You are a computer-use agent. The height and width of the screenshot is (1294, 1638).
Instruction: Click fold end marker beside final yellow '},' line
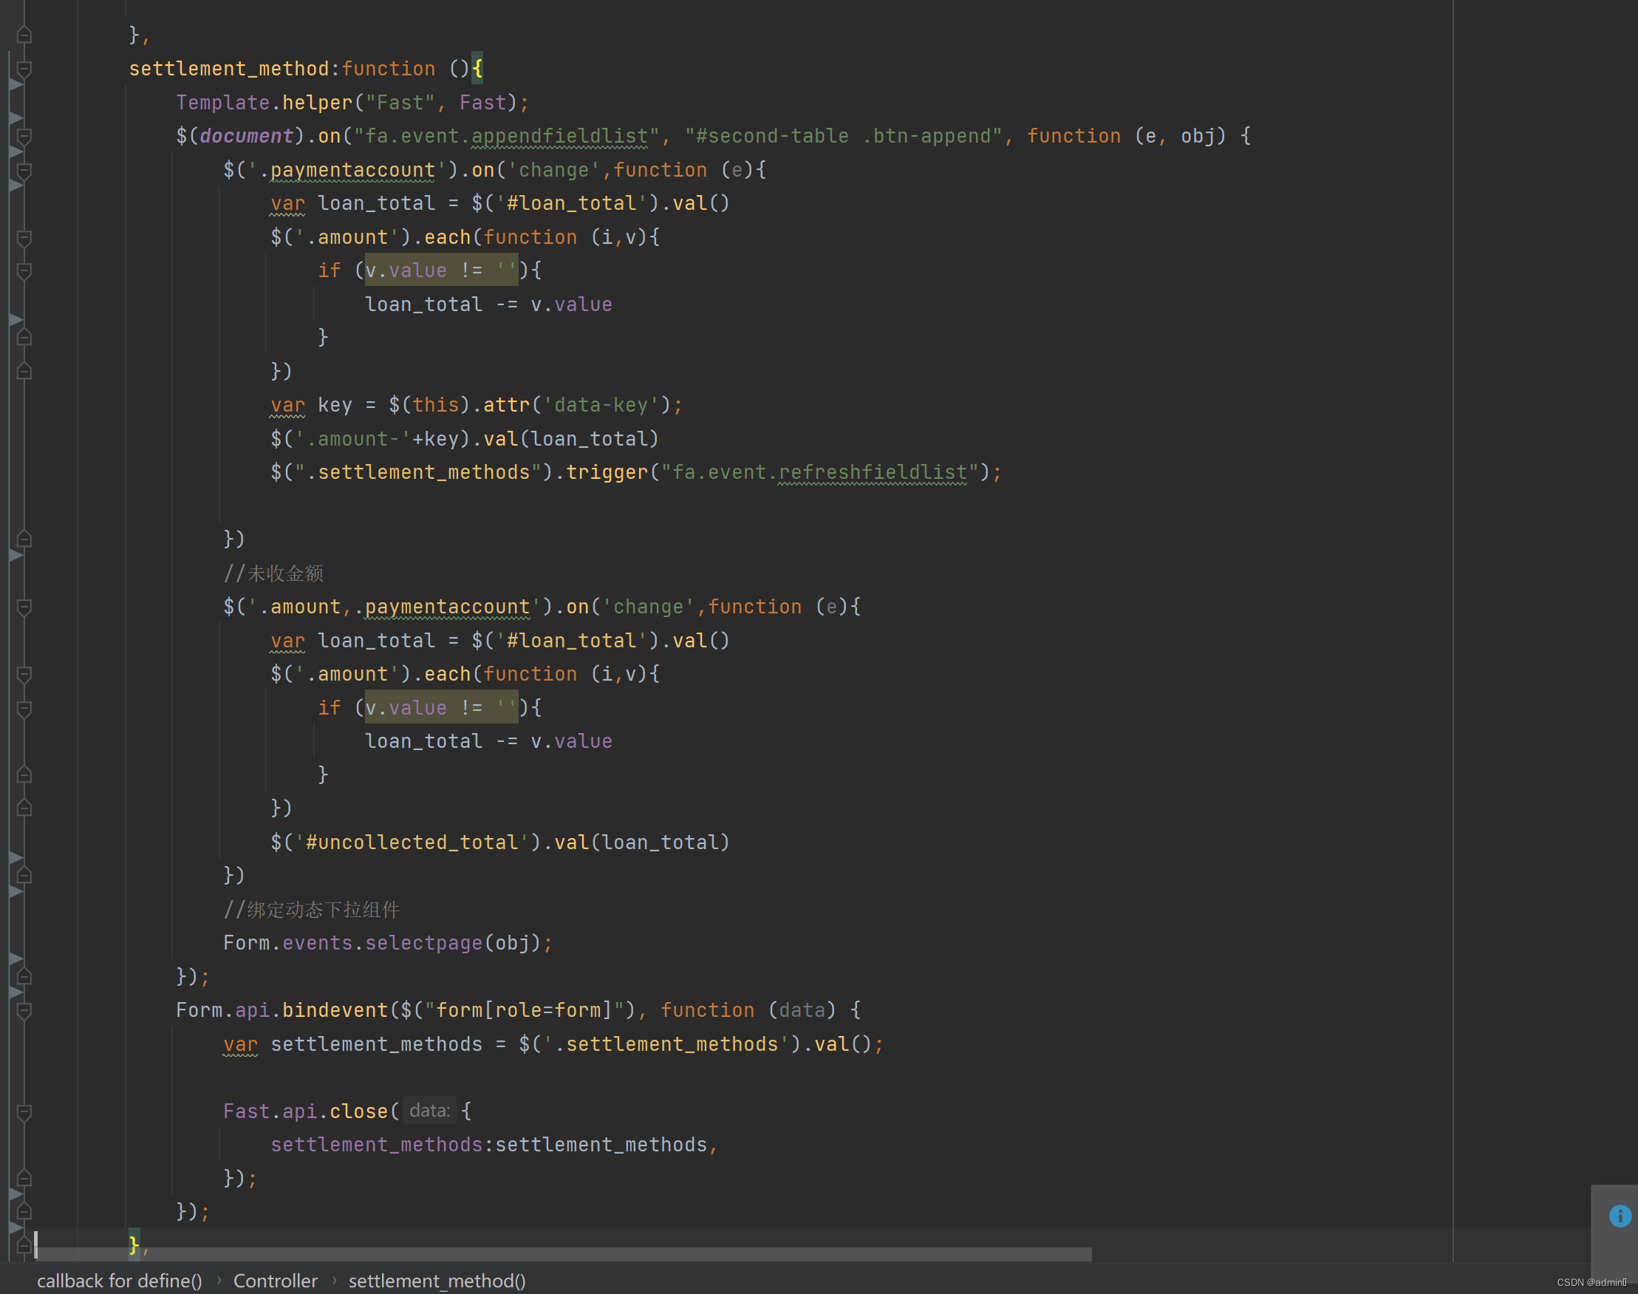pos(24,1244)
